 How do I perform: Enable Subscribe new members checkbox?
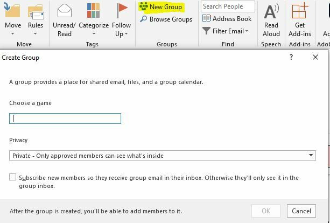[12, 177]
